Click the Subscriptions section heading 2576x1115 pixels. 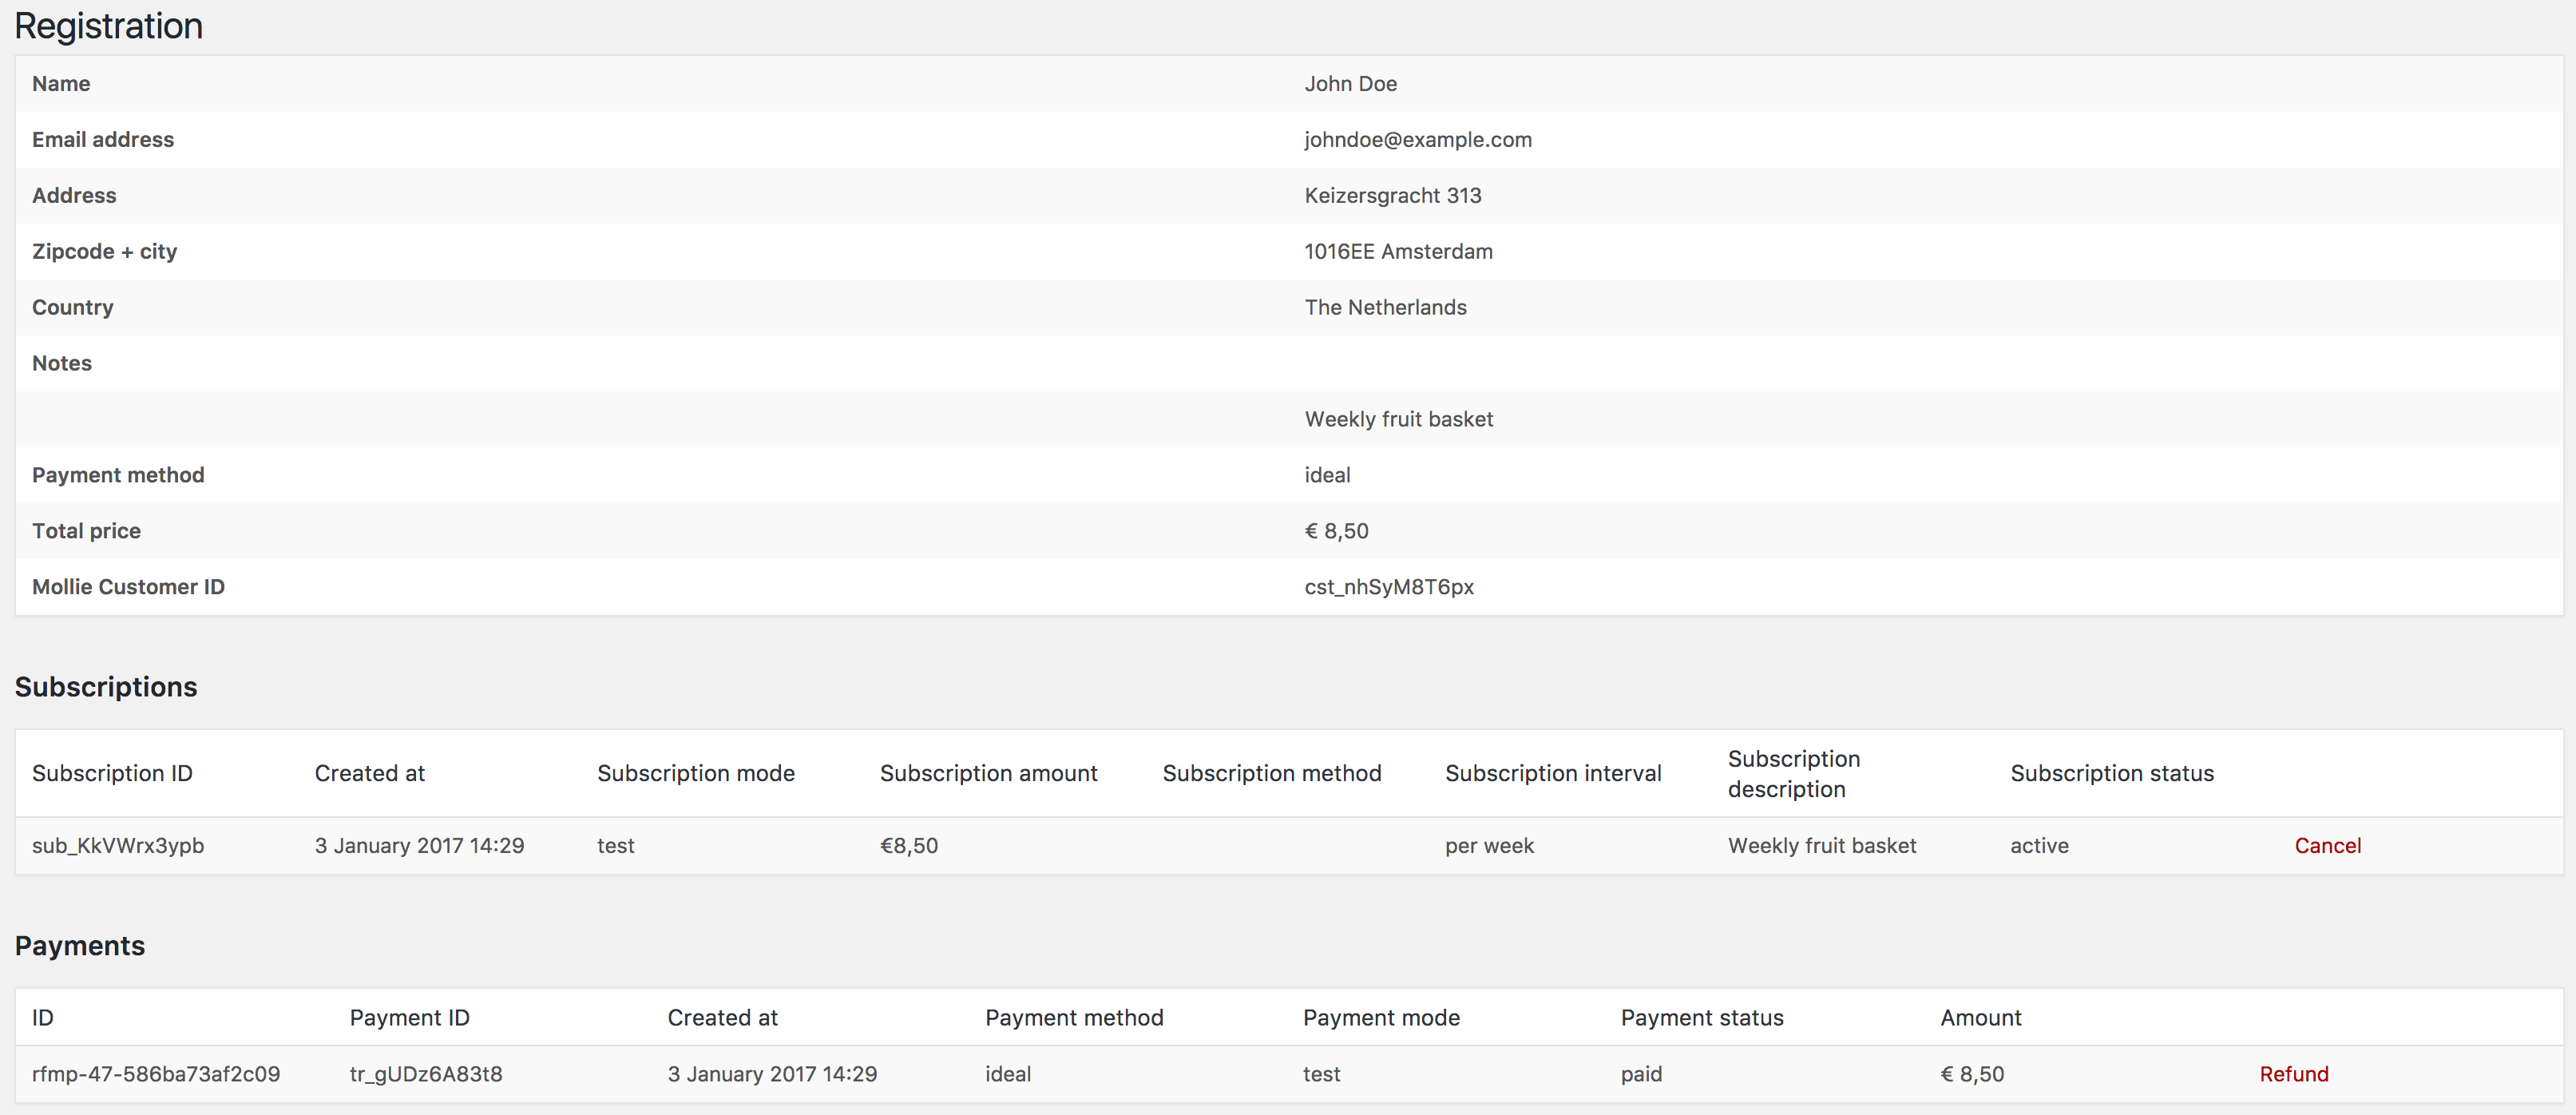(105, 687)
